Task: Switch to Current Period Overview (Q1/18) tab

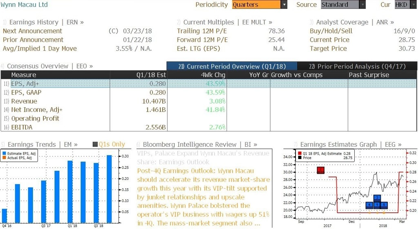Action: tap(232, 66)
